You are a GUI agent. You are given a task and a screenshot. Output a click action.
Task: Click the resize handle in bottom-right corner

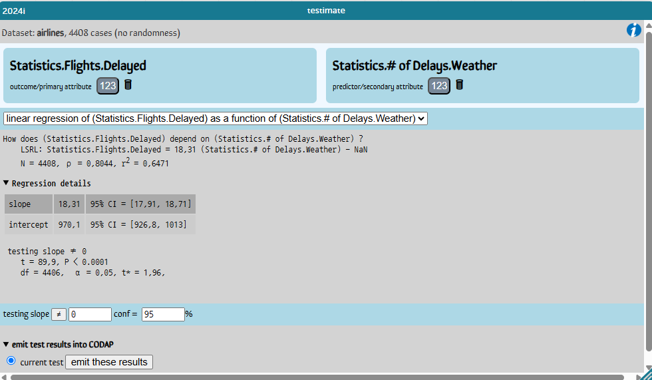click(645, 375)
